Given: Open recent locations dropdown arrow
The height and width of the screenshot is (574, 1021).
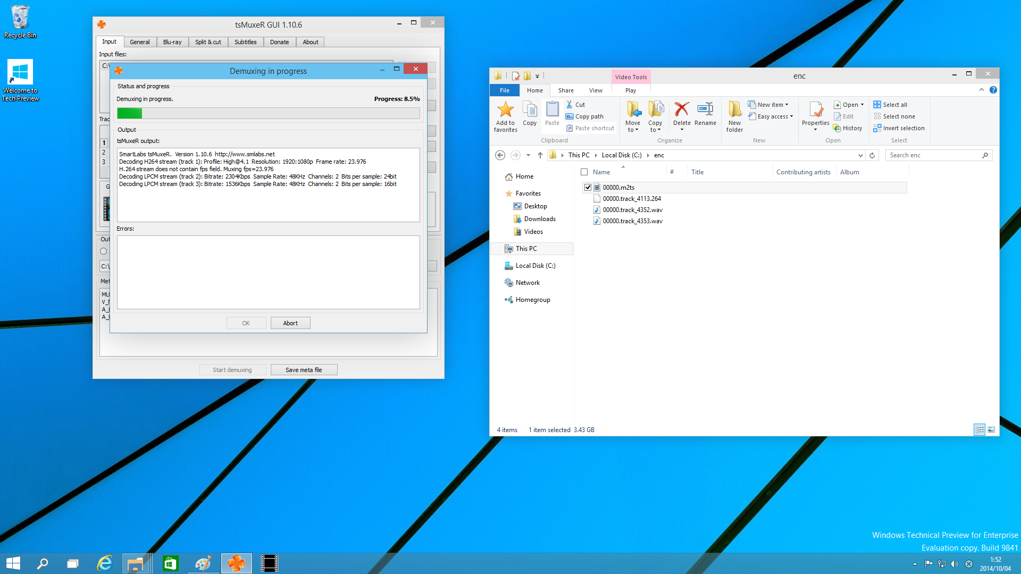Looking at the screenshot, I should (528, 155).
